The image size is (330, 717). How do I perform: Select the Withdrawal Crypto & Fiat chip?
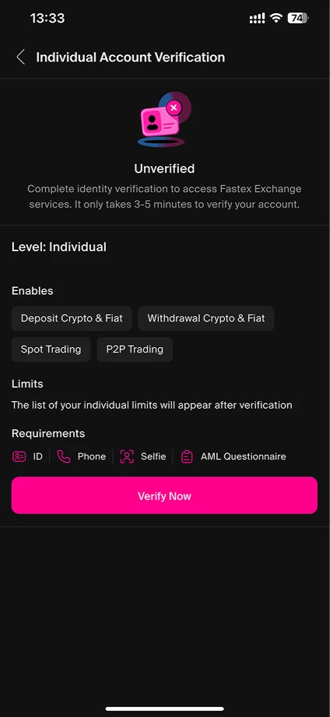205,318
